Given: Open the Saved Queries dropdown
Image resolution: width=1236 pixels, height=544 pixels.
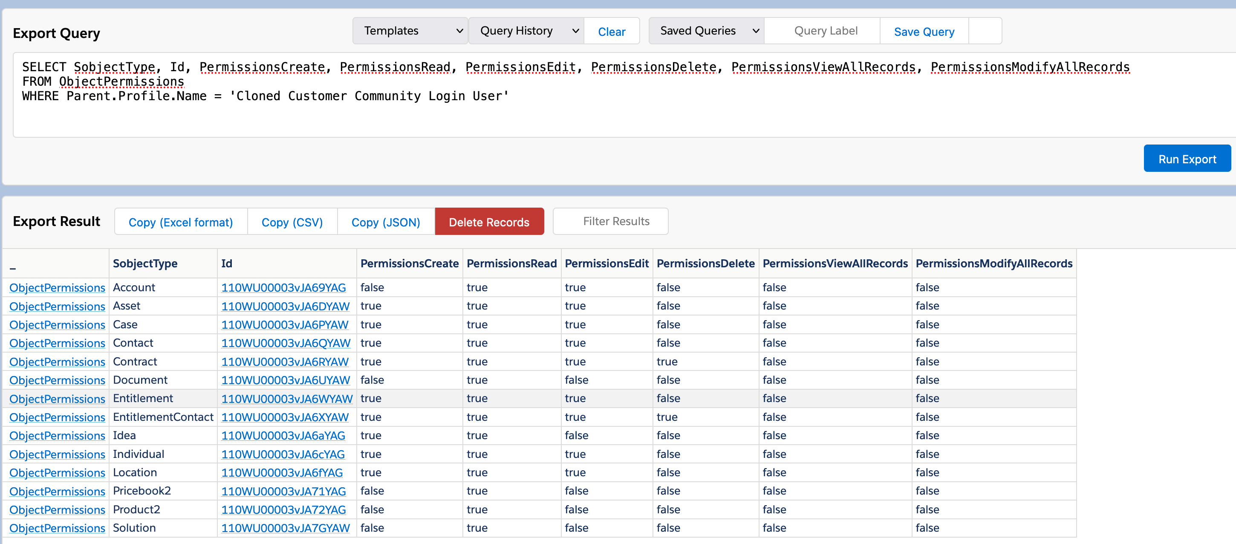Looking at the screenshot, I should [706, 31].
